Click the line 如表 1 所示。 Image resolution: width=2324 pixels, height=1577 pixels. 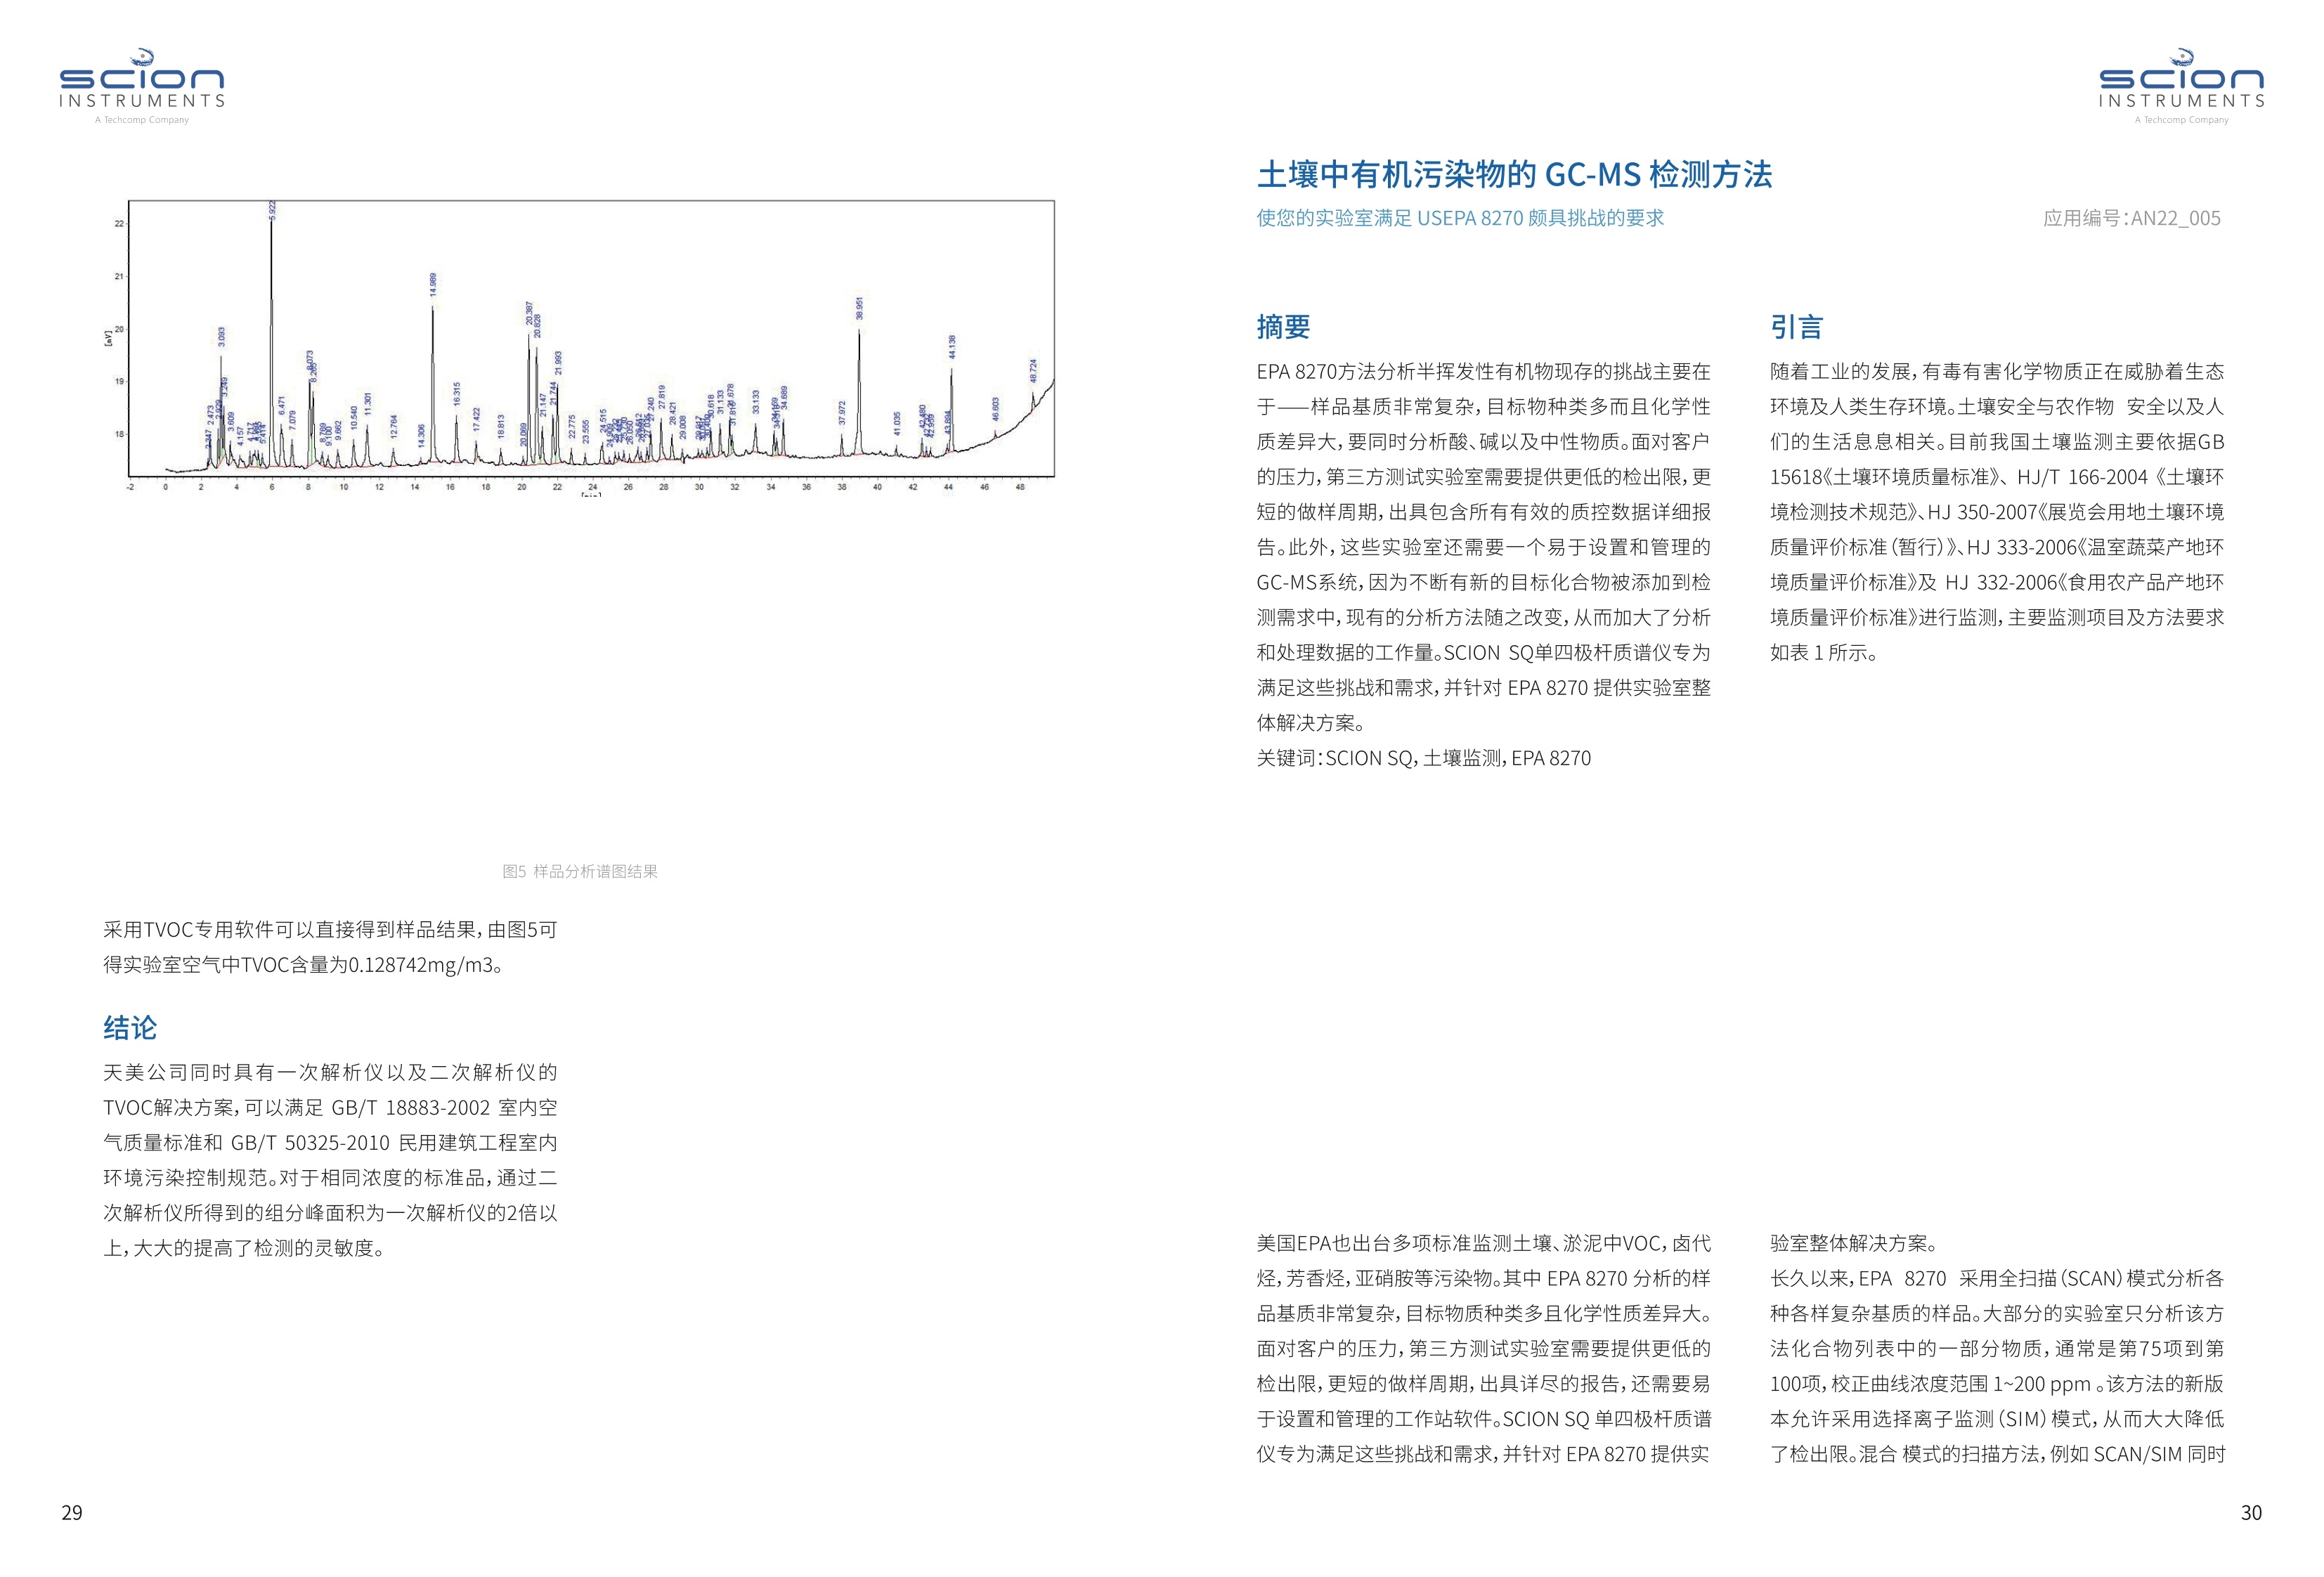[x=1824, y=653]
